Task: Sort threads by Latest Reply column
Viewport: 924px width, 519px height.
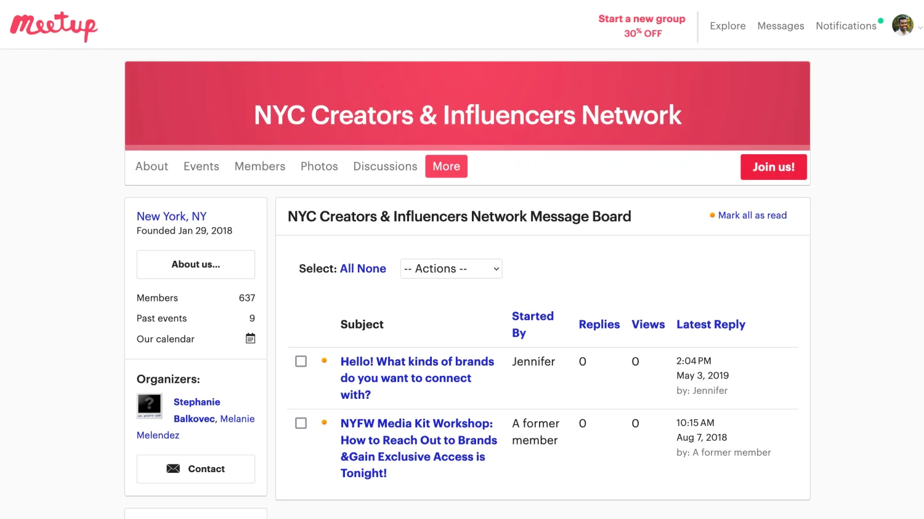Action: (710, 324)
